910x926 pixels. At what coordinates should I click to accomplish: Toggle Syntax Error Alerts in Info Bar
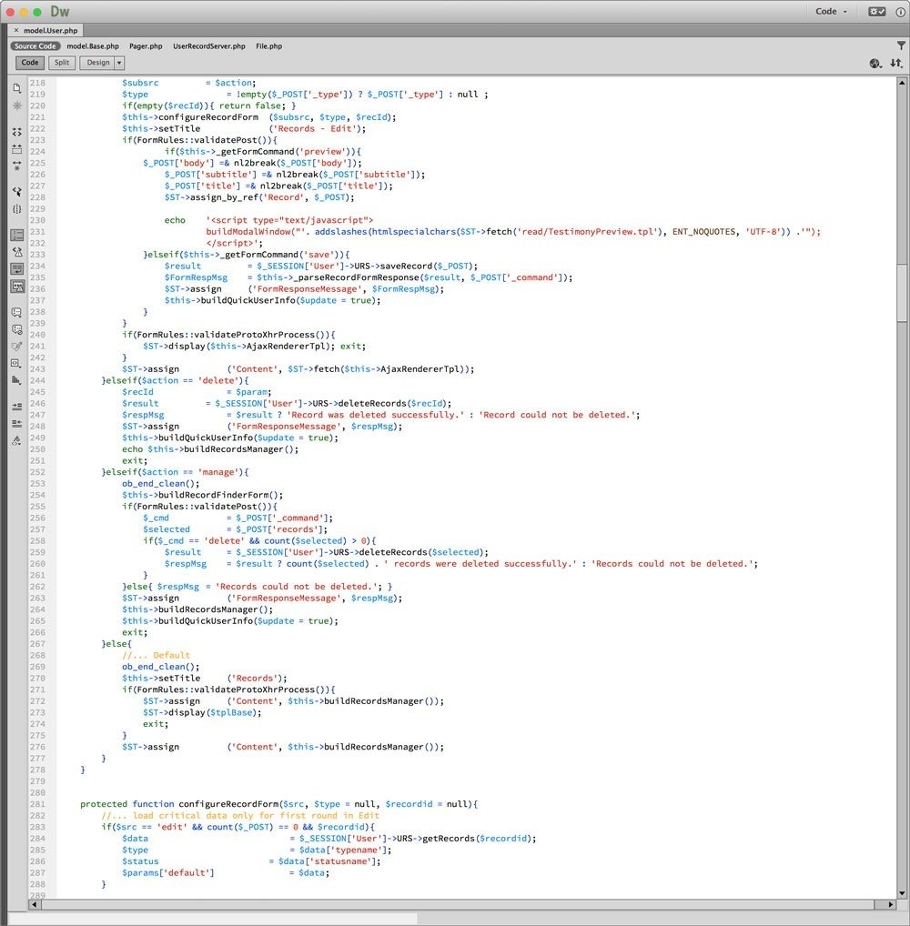(16, 287)
